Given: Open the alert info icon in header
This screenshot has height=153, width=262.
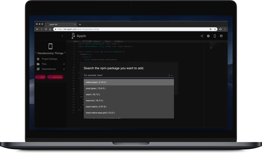Looking at the screenshot, I should tap(208, 36).
